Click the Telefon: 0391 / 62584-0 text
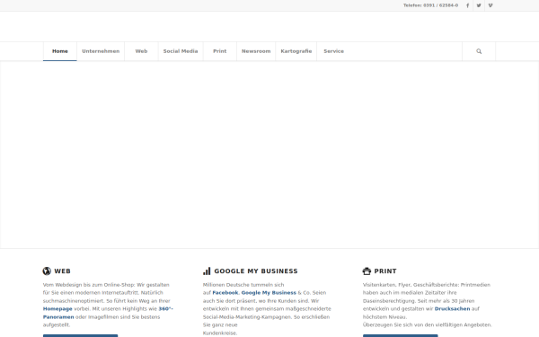539x337 pixels. [430, 5]
